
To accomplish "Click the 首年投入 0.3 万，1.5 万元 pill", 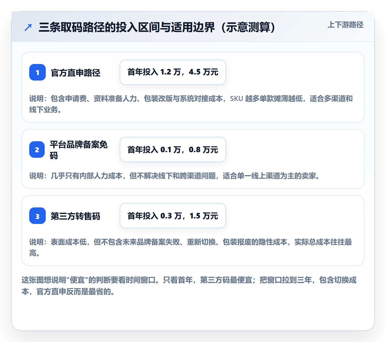I will (173, 216).
